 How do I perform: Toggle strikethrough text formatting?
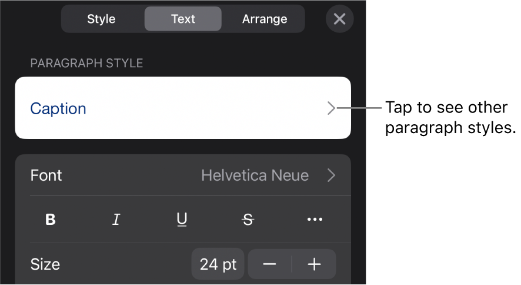248,220
